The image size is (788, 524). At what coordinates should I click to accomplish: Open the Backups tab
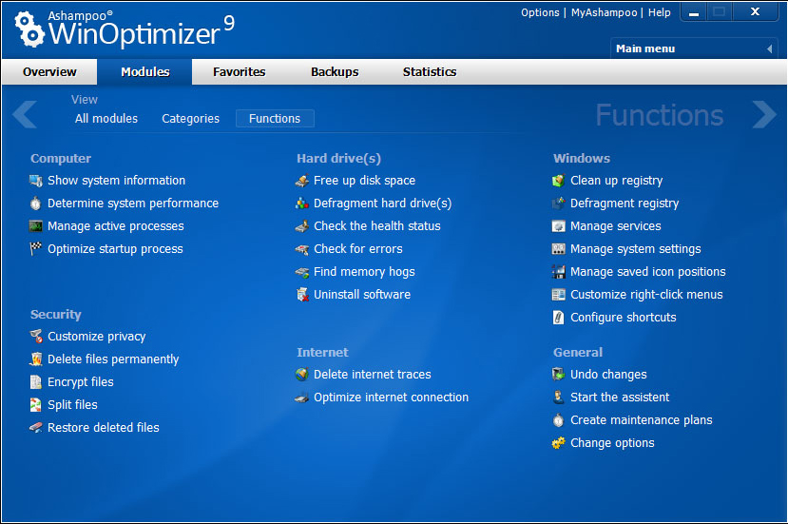[335, 72]
